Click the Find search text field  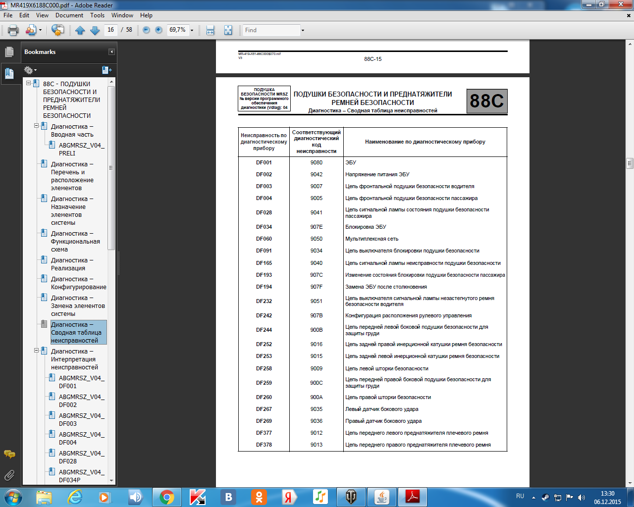pyautogui.click(x=272, y=30)
